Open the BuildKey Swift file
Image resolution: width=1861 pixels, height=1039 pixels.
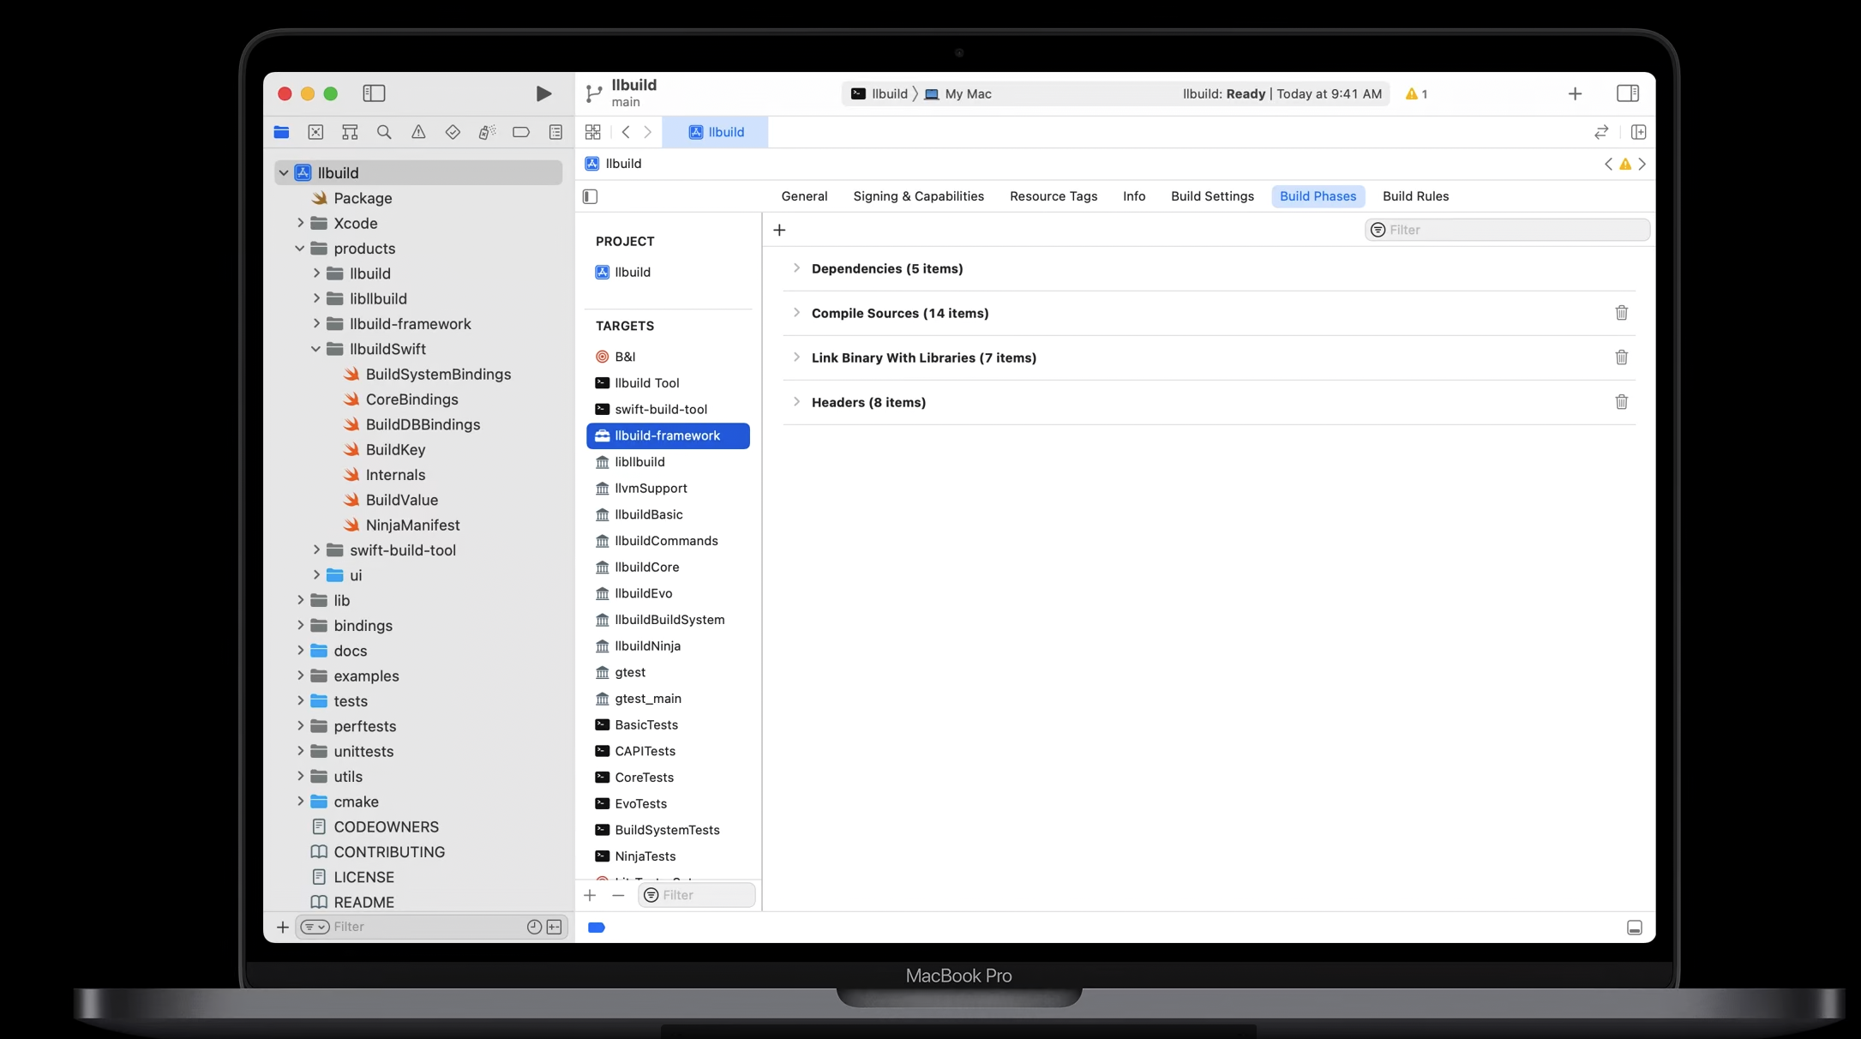[395, 449]
